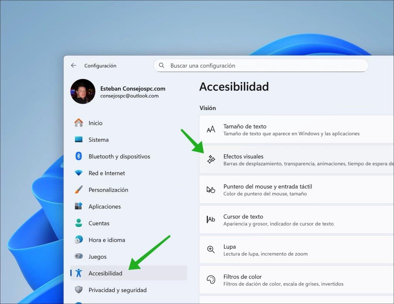Click the Buscar una configuración field

tap(265, 65)
